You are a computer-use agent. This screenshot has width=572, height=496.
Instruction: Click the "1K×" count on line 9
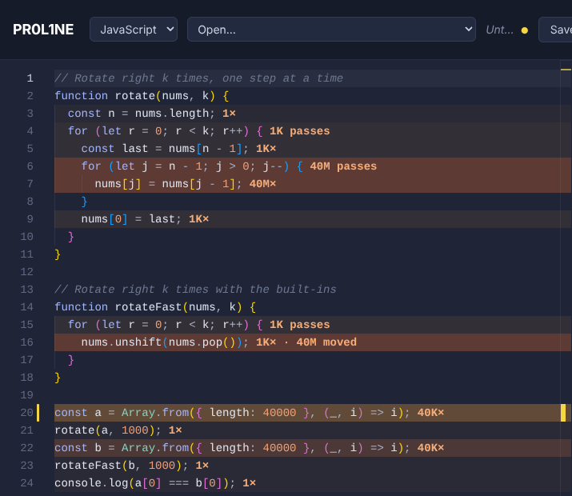(x=199, y=219)
